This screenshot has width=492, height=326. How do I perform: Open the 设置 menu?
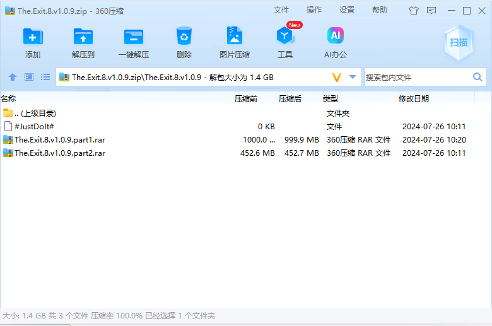pyautogui.click(x=347, y=10)
